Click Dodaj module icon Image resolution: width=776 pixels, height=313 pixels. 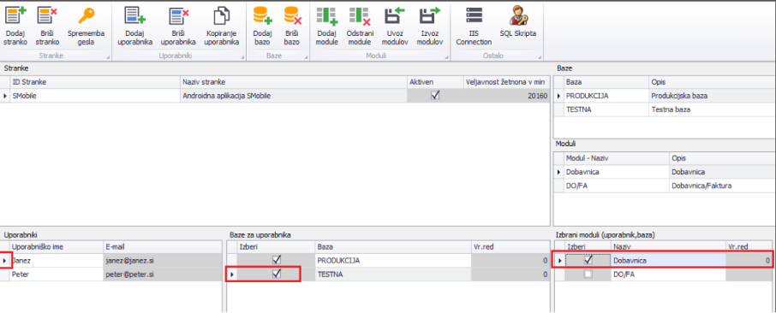[326, 16]
